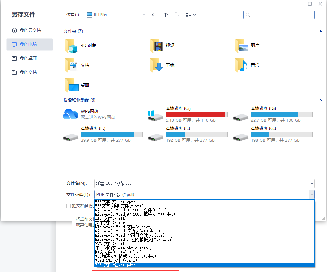
Task: Choose PDF 文件格式(*.pdf) from list
Action: 115,265
